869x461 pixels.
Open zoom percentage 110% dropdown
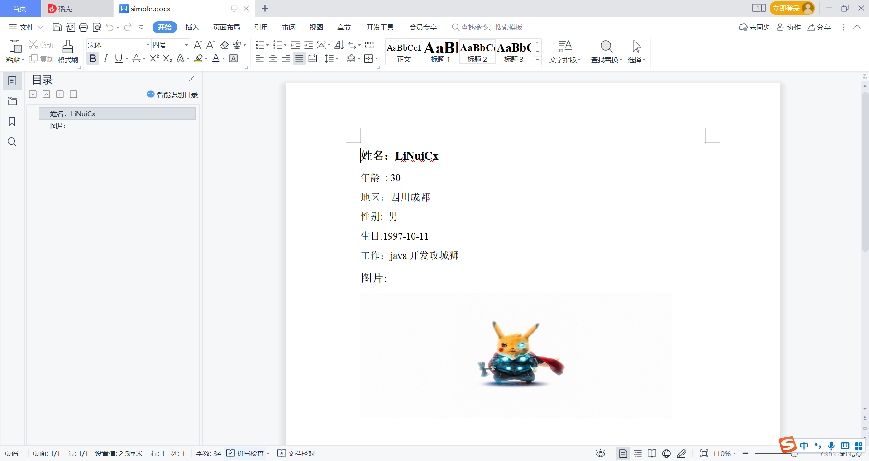pyautogui.click(x=724, y=453)
